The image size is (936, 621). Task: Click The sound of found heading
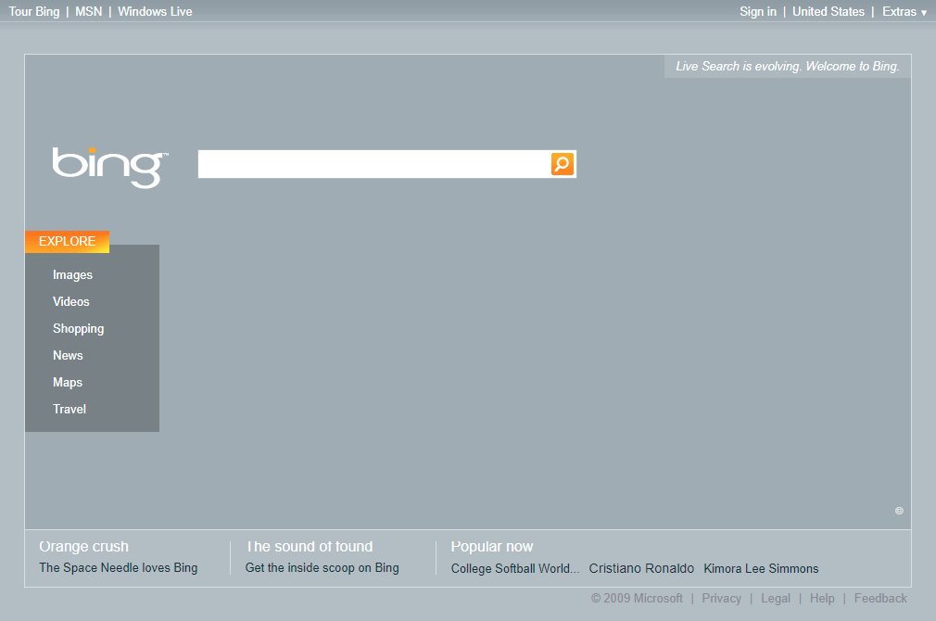(x=310, y=546)
